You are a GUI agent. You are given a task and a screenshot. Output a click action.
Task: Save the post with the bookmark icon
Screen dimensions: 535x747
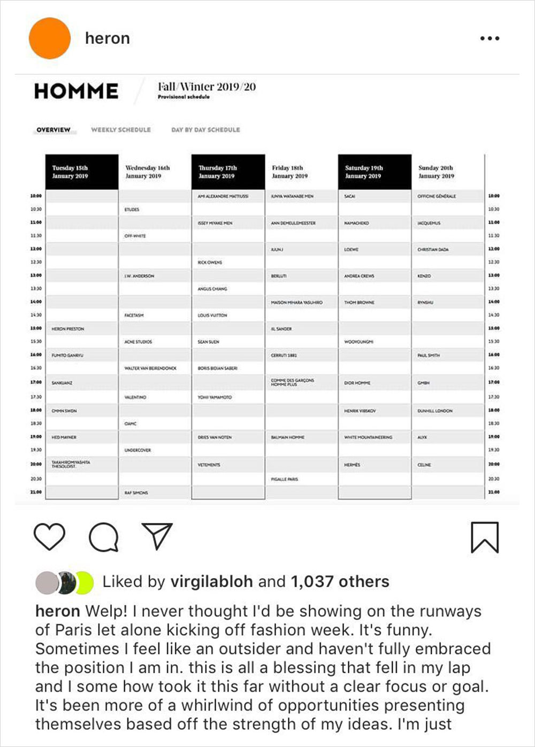[484, 537]
